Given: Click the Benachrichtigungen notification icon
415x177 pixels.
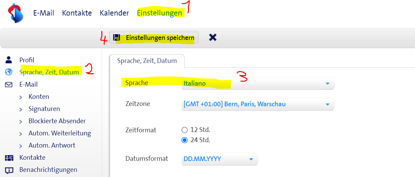Looking at the screenshot, I should [x=9, y=170].
